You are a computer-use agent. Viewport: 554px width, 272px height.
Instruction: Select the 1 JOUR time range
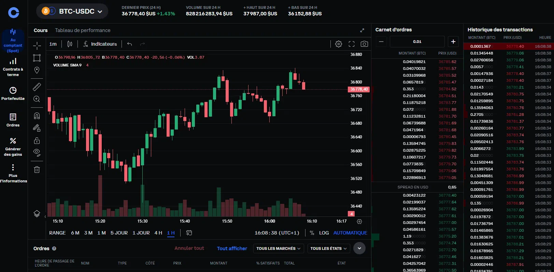(x=141, y=233)
